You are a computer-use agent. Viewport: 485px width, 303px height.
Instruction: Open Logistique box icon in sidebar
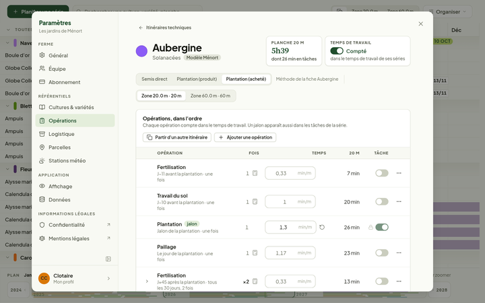[x=42, y=134]
